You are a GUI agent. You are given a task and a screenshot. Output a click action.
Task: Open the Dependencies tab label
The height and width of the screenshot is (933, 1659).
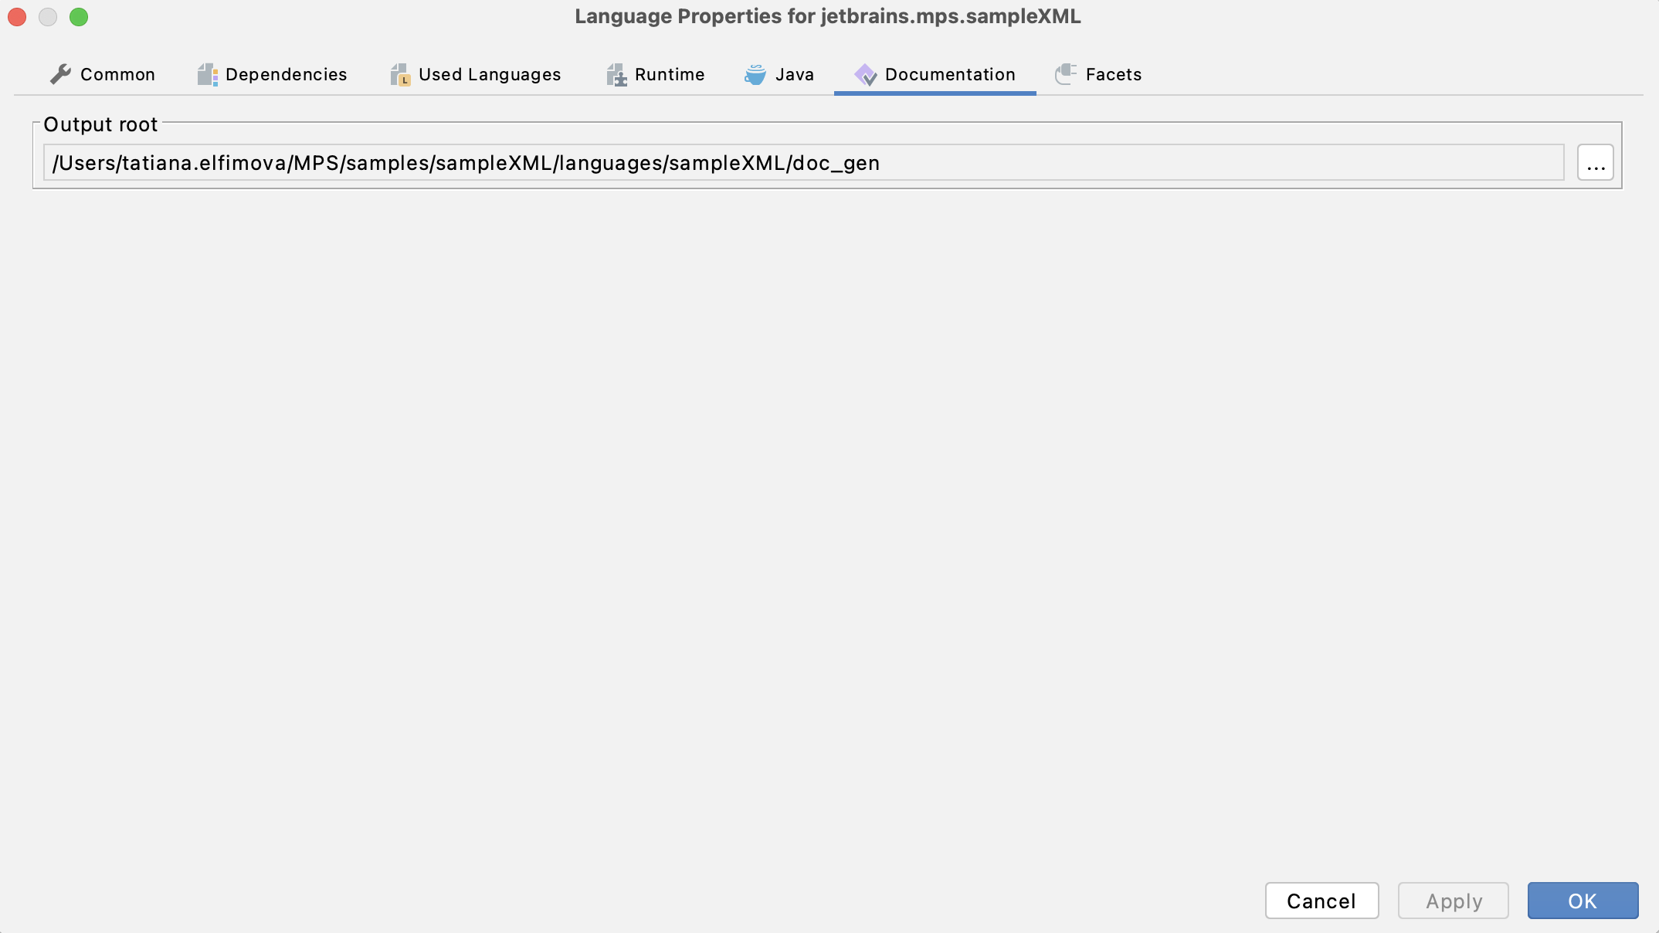coord(286,74)
